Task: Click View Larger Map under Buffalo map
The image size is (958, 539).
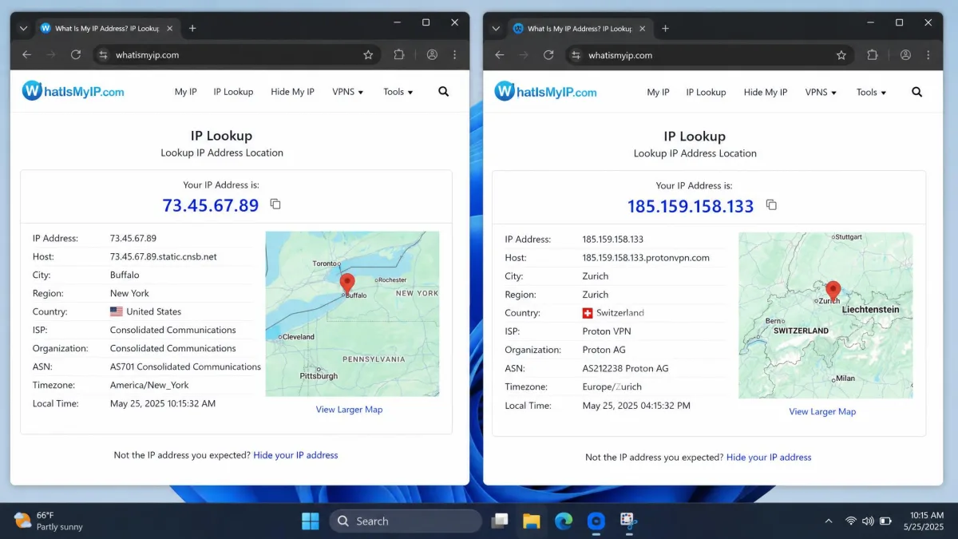Action: (x=349, y=410)
